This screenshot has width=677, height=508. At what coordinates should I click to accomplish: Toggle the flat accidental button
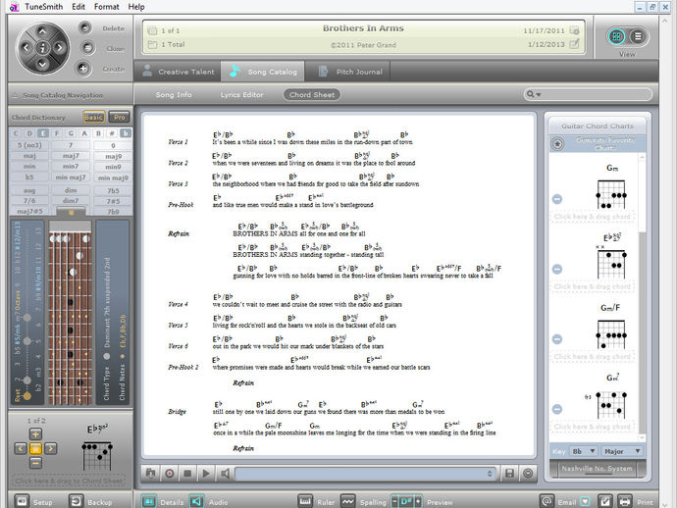(126, 133)
